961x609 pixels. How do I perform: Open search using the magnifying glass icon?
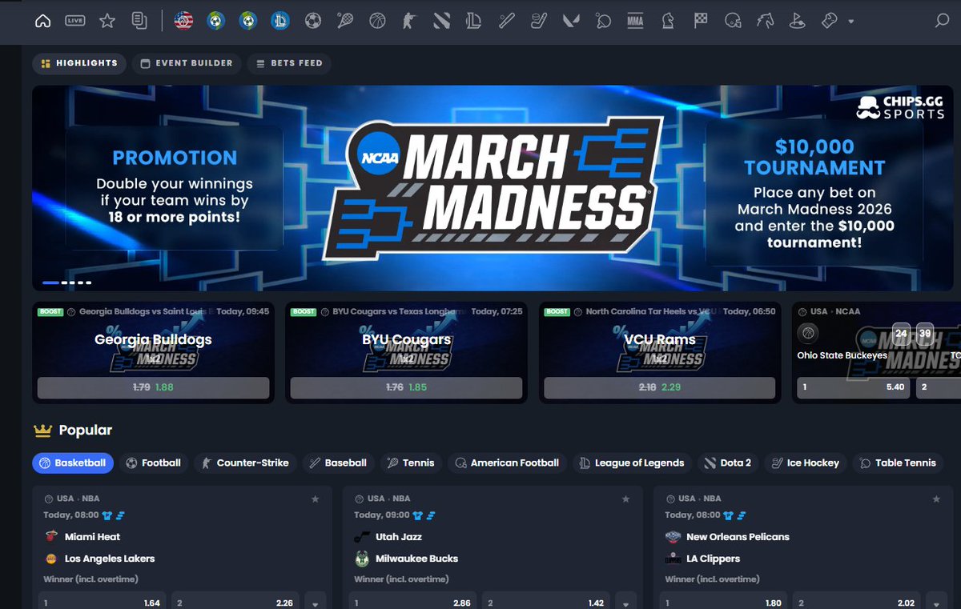coord(941,21)
